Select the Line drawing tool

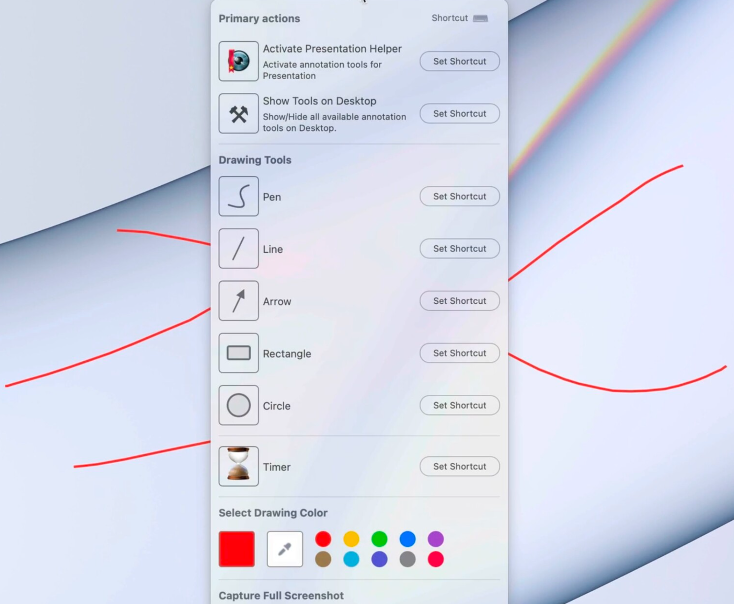(239, 249)
